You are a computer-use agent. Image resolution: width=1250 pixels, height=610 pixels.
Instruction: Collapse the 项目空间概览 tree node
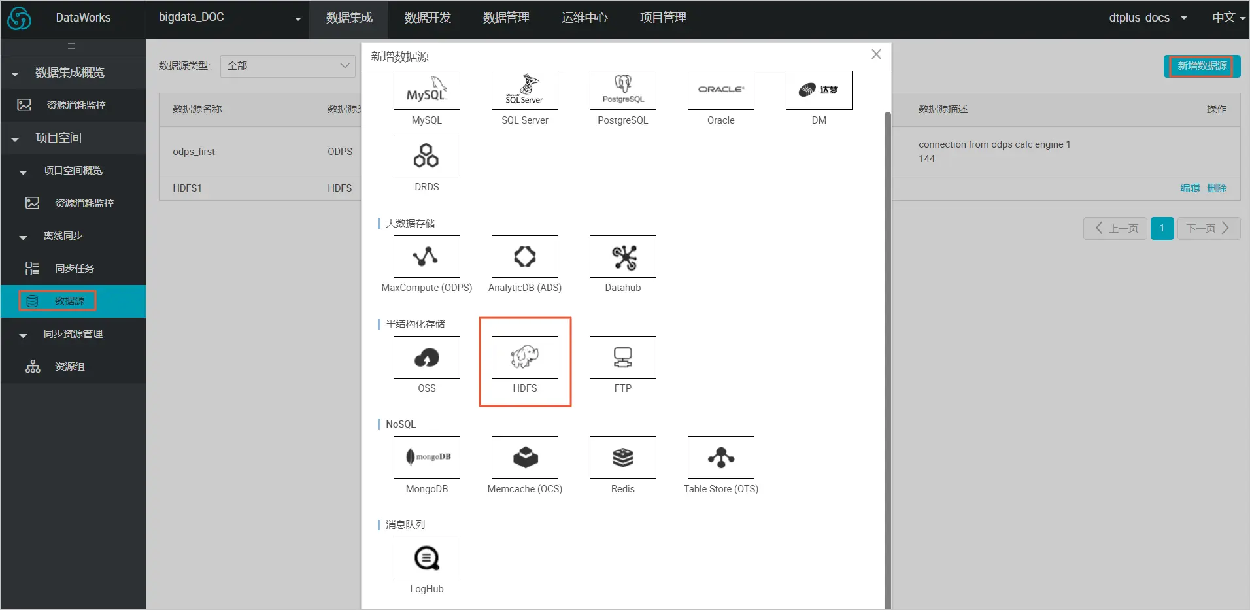[24, 172]
